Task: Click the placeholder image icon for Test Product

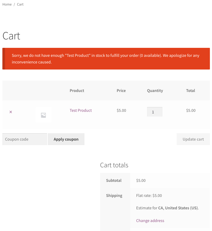Action: point(43,114)
